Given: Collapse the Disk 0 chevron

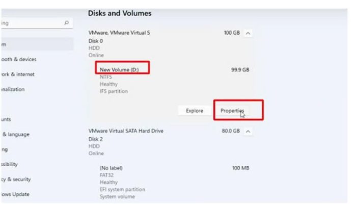Looking at the screenshot, I should [248, 33].
